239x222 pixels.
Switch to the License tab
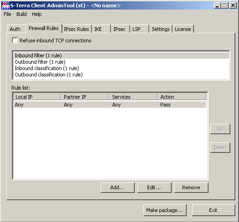183,29
